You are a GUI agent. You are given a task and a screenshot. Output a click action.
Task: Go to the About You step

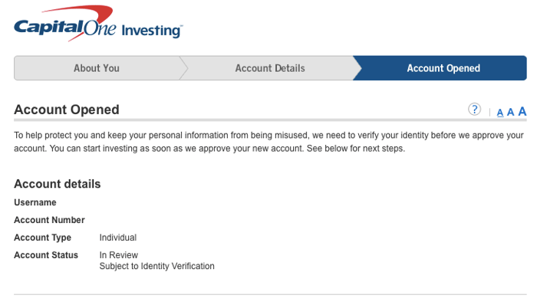coord(97,68)
